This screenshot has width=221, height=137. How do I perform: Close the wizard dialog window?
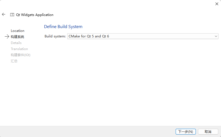click(217, 4)
